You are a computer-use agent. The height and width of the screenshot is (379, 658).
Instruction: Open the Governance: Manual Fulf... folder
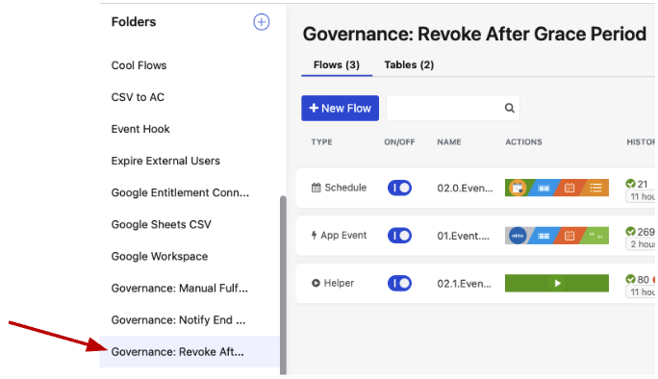(x=180, y=289)
